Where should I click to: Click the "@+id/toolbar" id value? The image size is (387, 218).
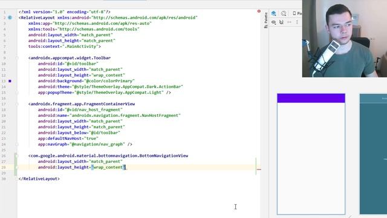[81, 64]
